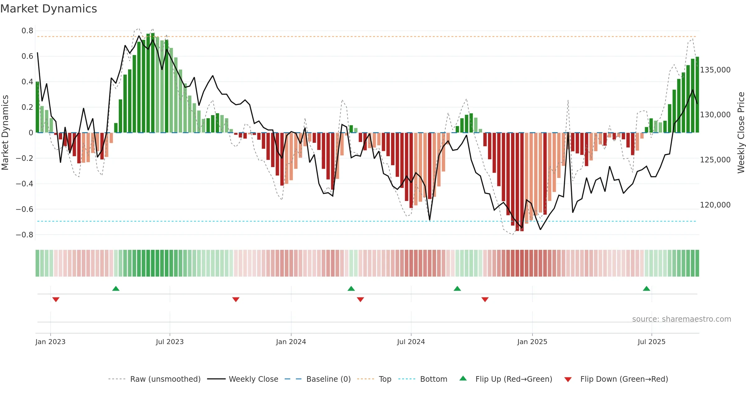Click the Jan 2025 x-axis label

click(x=532, y=342)
